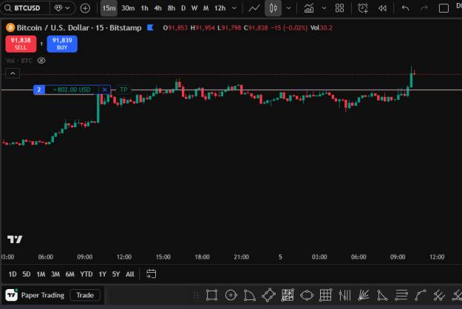Set date range to 1Y

coord(103,274)
